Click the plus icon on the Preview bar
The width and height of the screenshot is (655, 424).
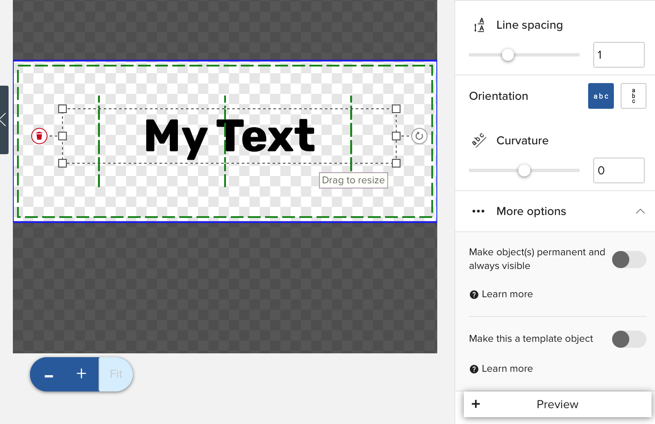476,404
